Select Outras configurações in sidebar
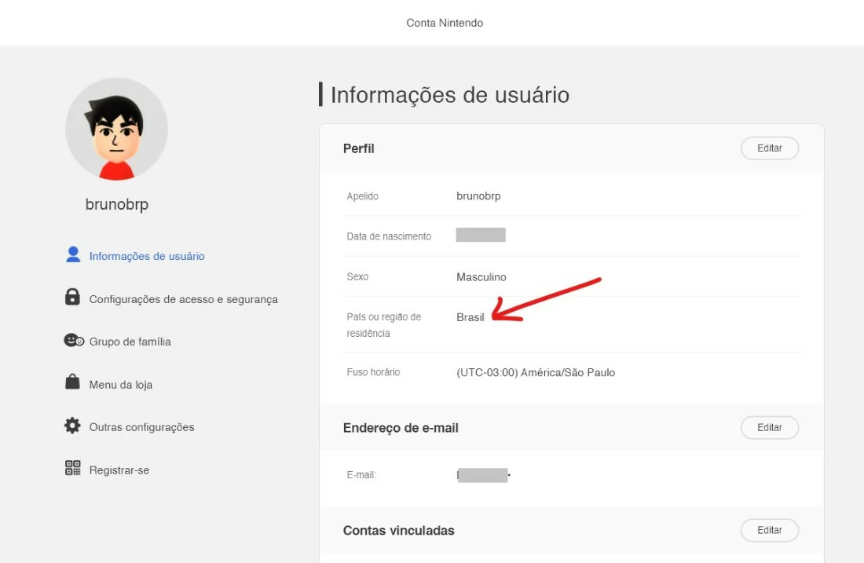Screen dimensions: 864x563 (141, 427)
